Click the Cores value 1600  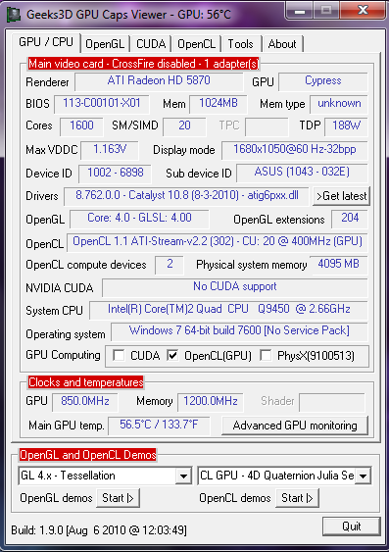(81, 126)
